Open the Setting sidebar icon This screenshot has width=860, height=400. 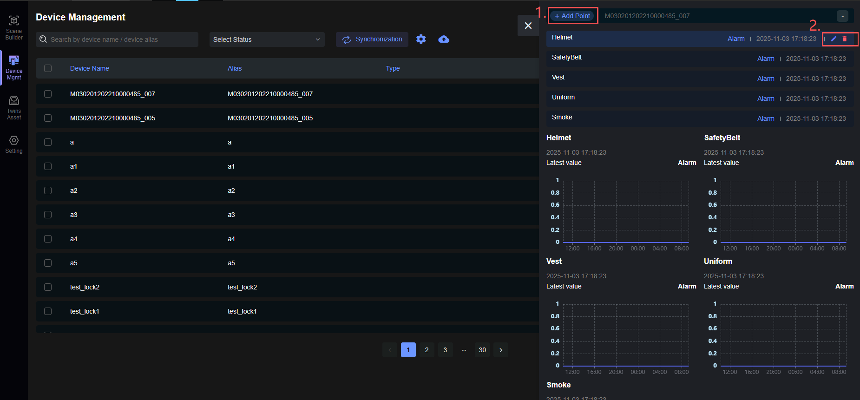(14, 144)
